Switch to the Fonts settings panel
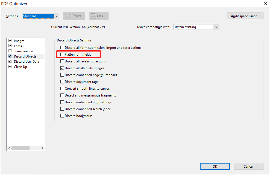 [x=18, y=46]
